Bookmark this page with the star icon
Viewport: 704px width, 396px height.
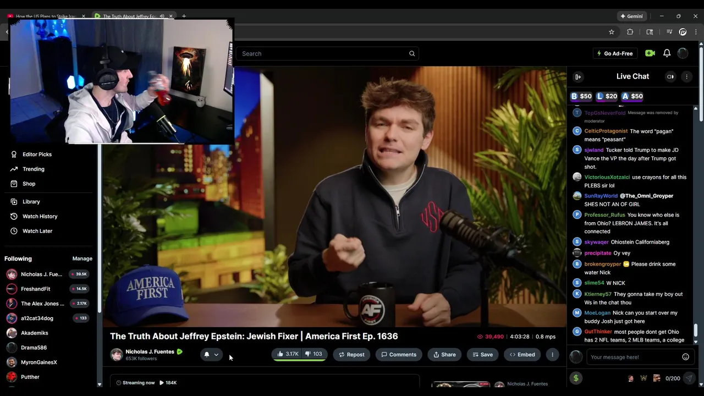[612, 32]
